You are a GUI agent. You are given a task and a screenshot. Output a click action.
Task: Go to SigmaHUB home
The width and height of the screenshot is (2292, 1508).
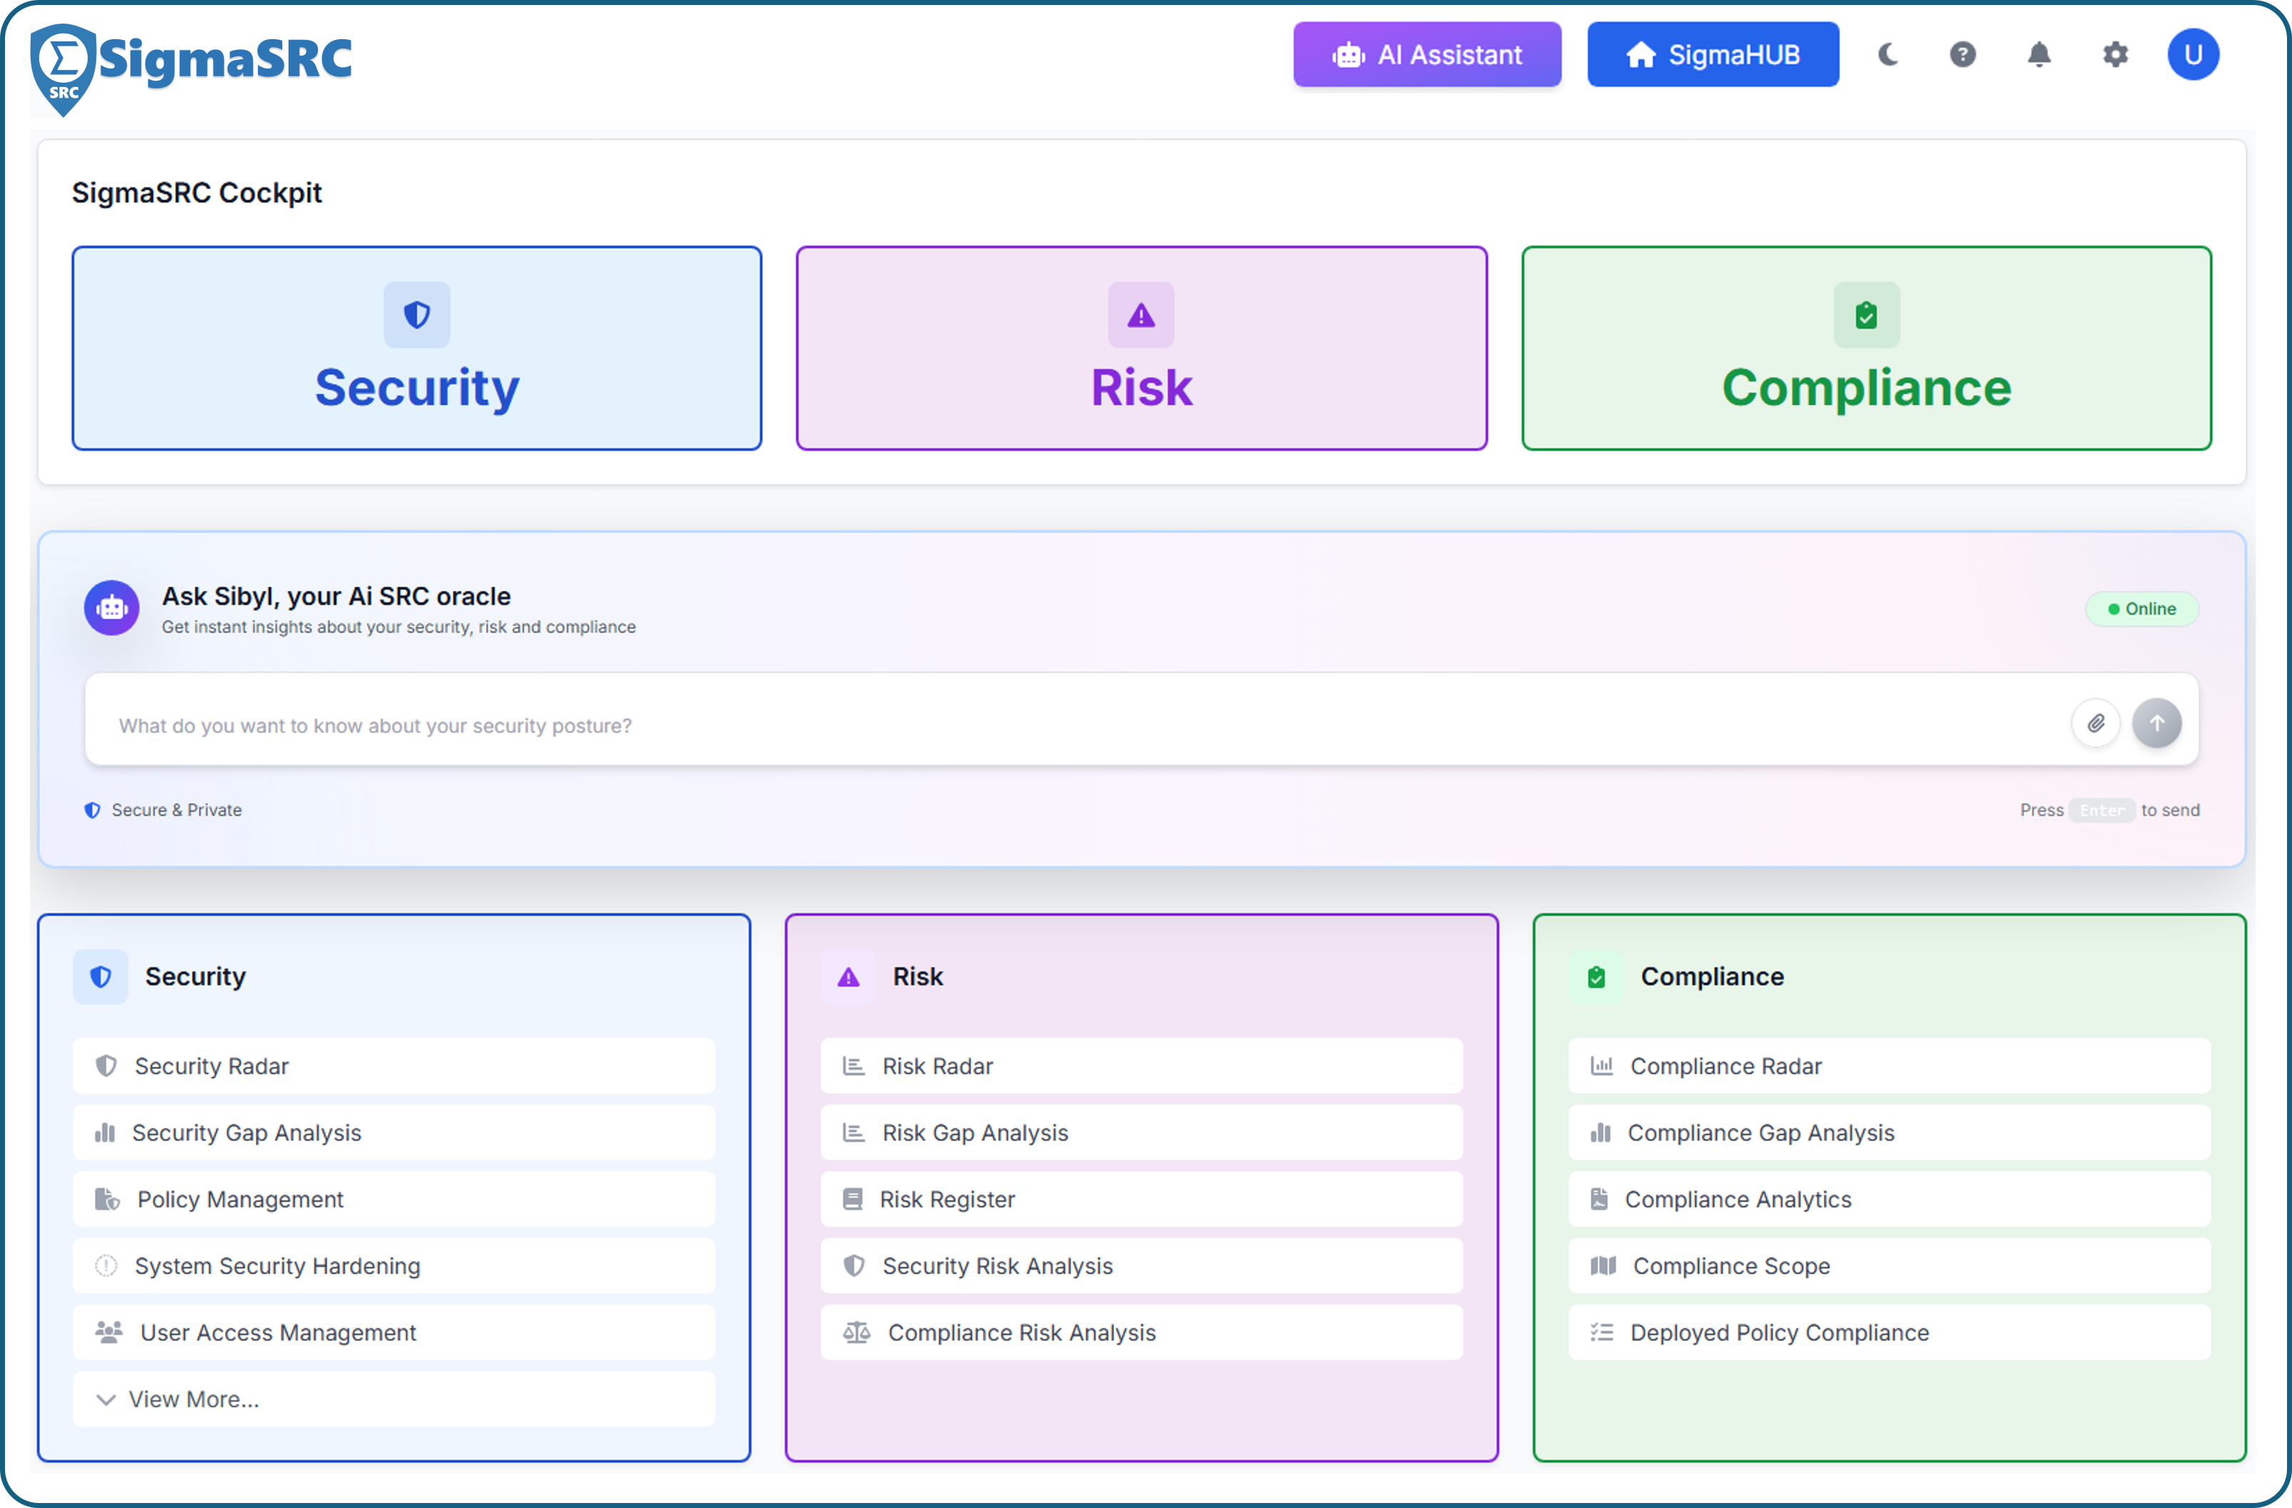pos(1713,55)
